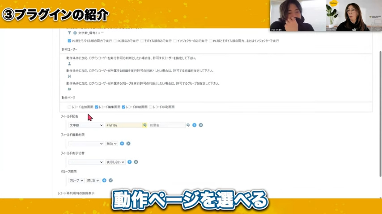
Task: Open the permitted organization picker icon
Action: [69, 76]
